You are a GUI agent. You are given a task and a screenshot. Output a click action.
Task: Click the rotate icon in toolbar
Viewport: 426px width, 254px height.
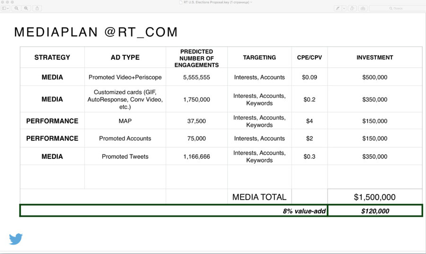click(352, 9)
